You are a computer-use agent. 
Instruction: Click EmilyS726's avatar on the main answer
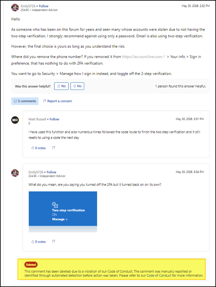[15, 8]
